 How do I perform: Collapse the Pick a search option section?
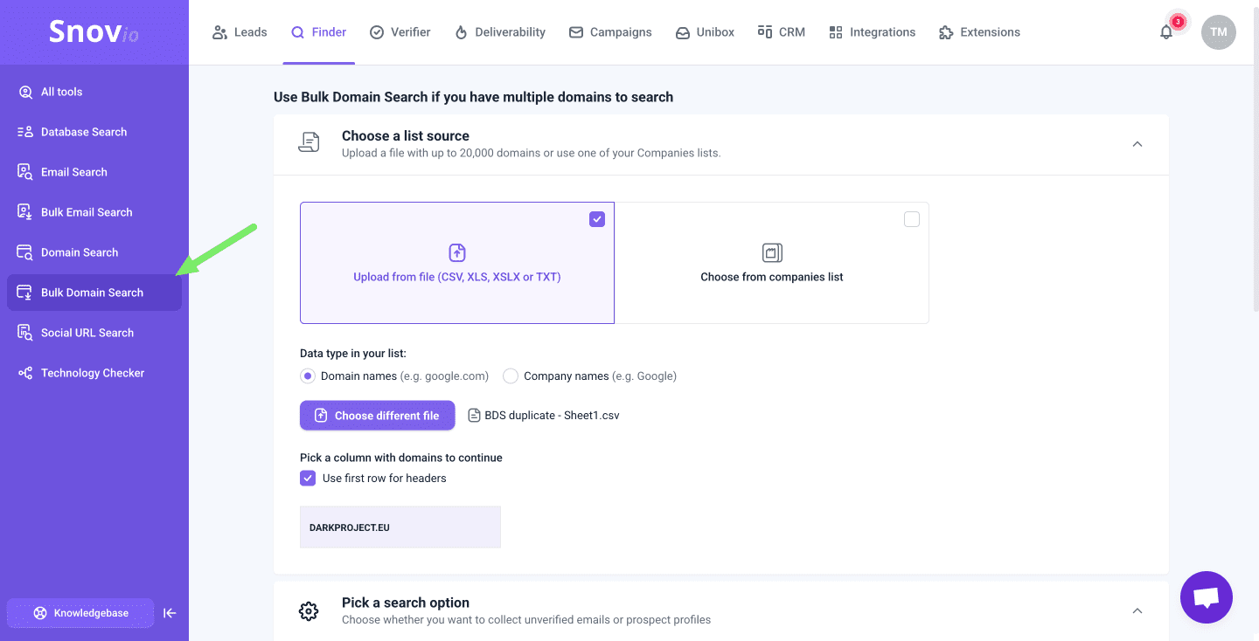(1137, 610)
